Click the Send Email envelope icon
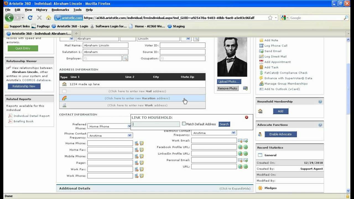Viewport: 354px width, 199px height. pos(261,51)
